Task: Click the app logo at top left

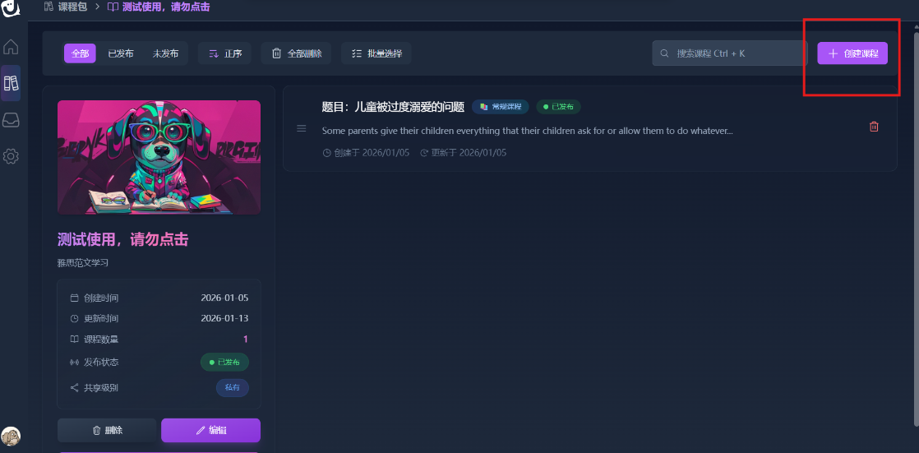Action: (11, 8)
